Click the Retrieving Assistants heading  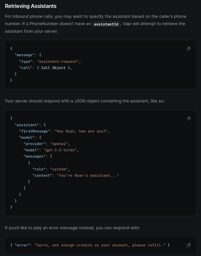tap(31, 6)
